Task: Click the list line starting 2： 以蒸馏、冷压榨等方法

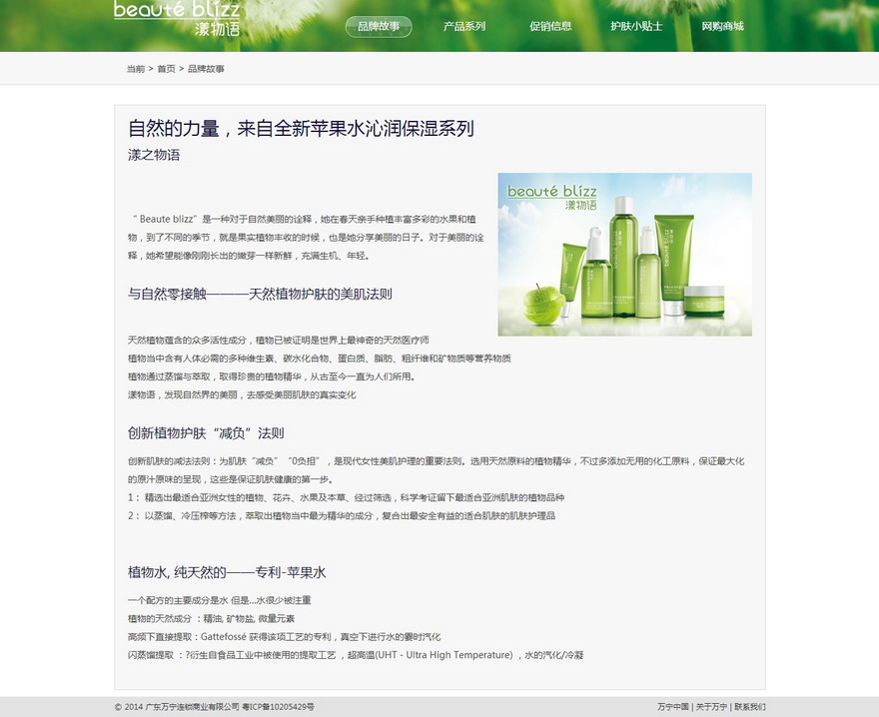Action: pos(342,515)
